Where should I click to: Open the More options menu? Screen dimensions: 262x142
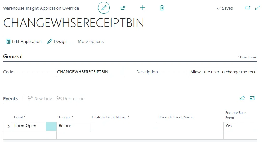click(90, 41)
